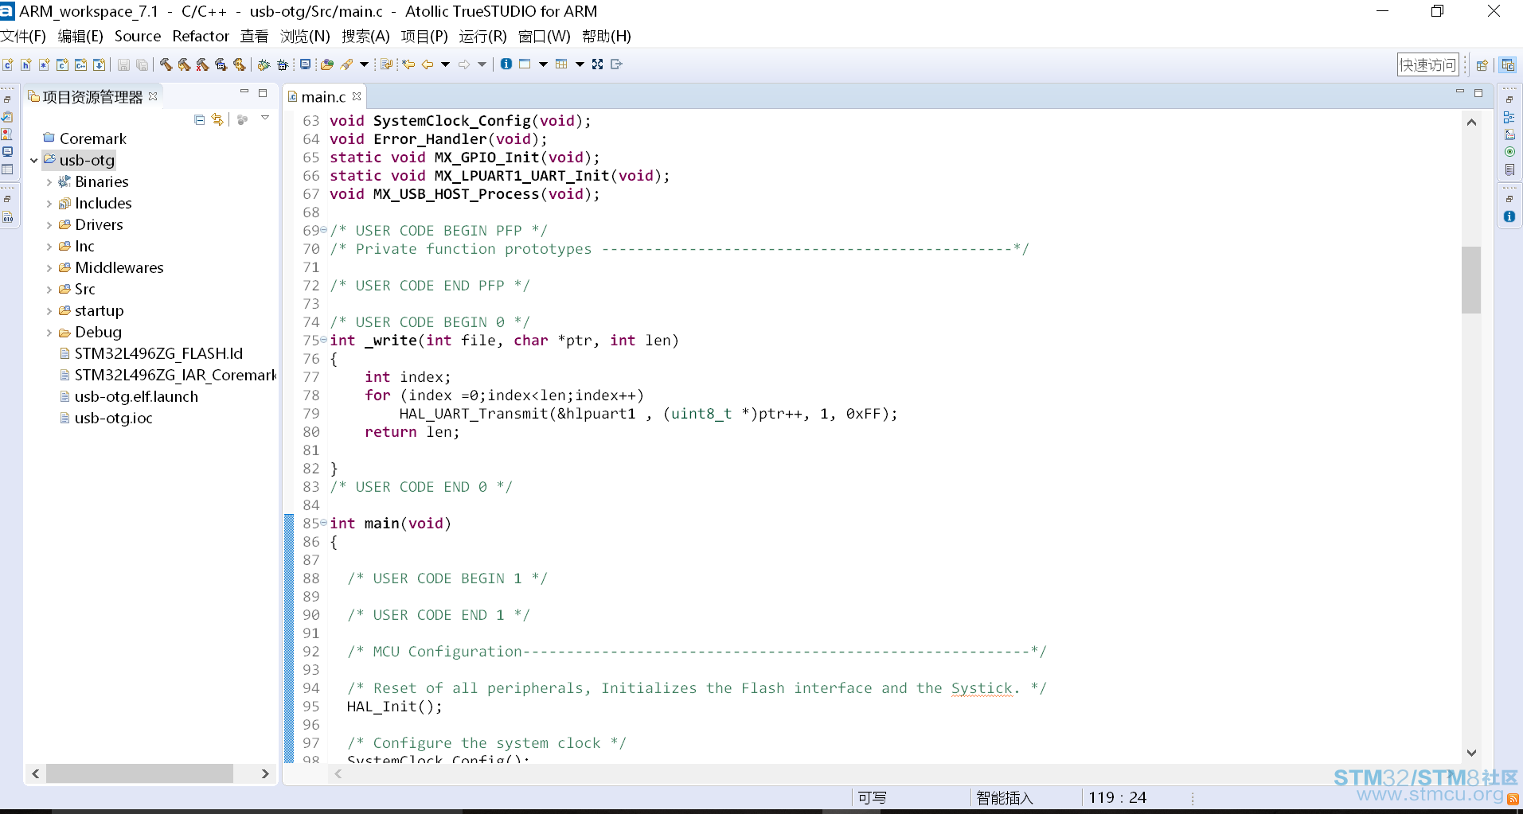Click the fullscreen expand arrows icon

pos(597,64)
